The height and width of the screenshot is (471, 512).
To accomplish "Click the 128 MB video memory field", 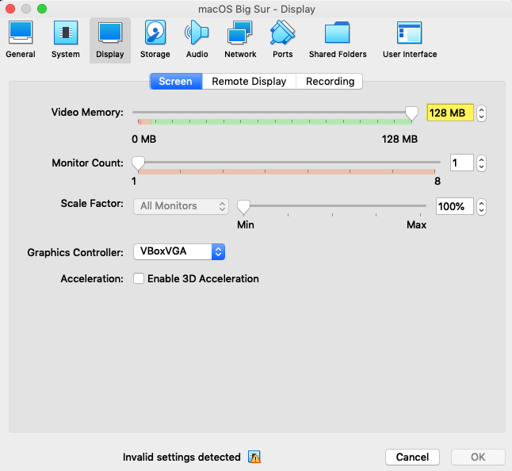I will pyautogui.click(x=450, y=113).
